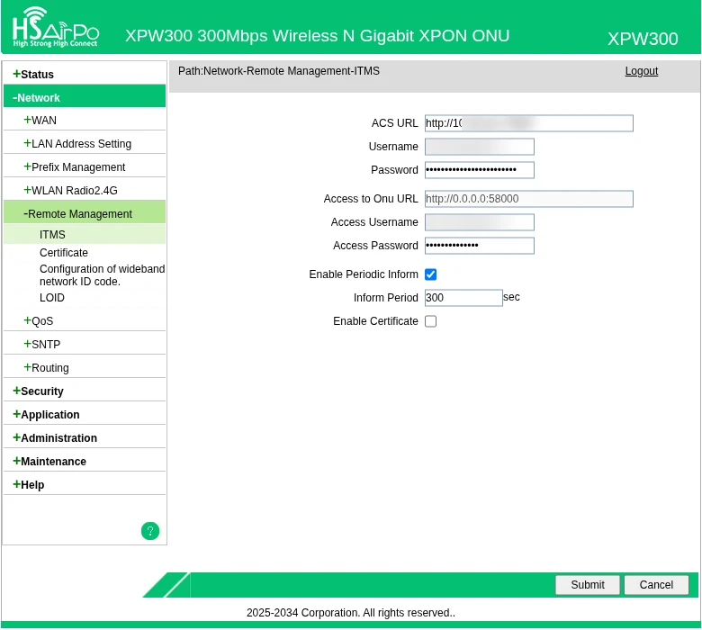
Task: Click the 'sec' unit label
Action: coord(511,297)
